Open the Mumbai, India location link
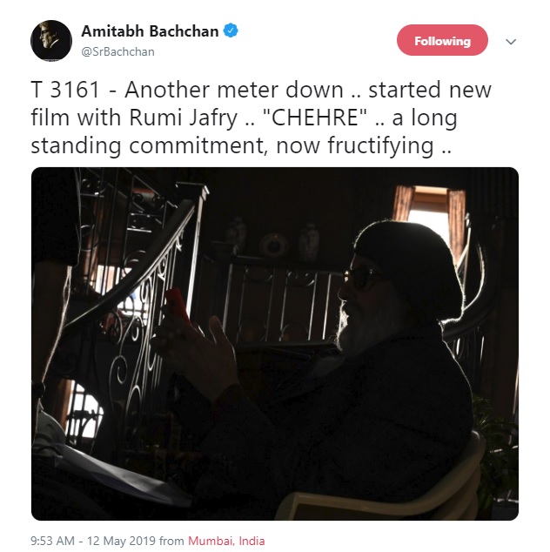The image size is (550, 552). click(226, 541)
